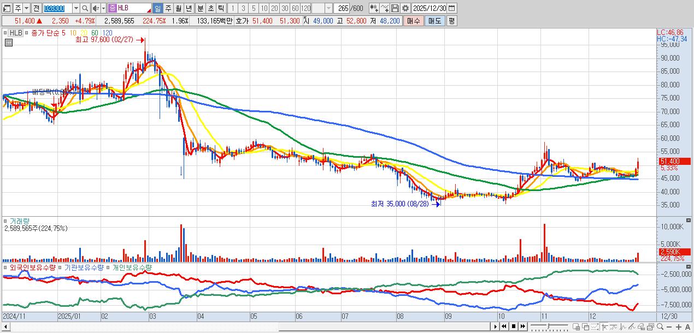Image resolution: width=694 pixels, height=333 pixels.
Task: Select interval 10 button
Action: tap(264, 8)
